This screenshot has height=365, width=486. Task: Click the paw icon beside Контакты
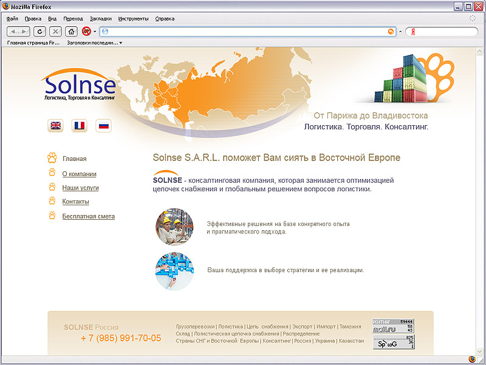[52, 201]
